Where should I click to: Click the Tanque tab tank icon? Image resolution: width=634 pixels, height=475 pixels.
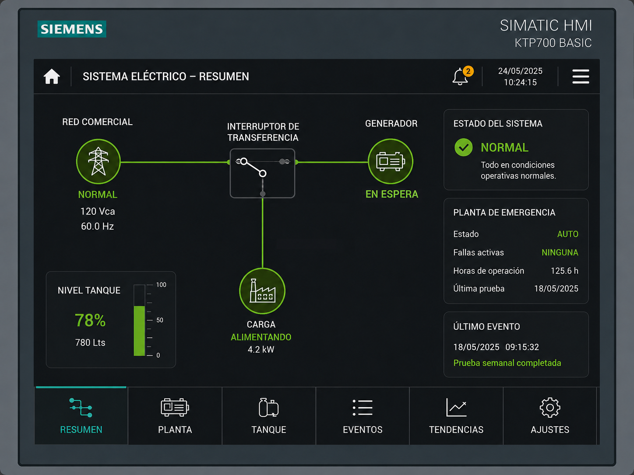click(x=268, y=407)
